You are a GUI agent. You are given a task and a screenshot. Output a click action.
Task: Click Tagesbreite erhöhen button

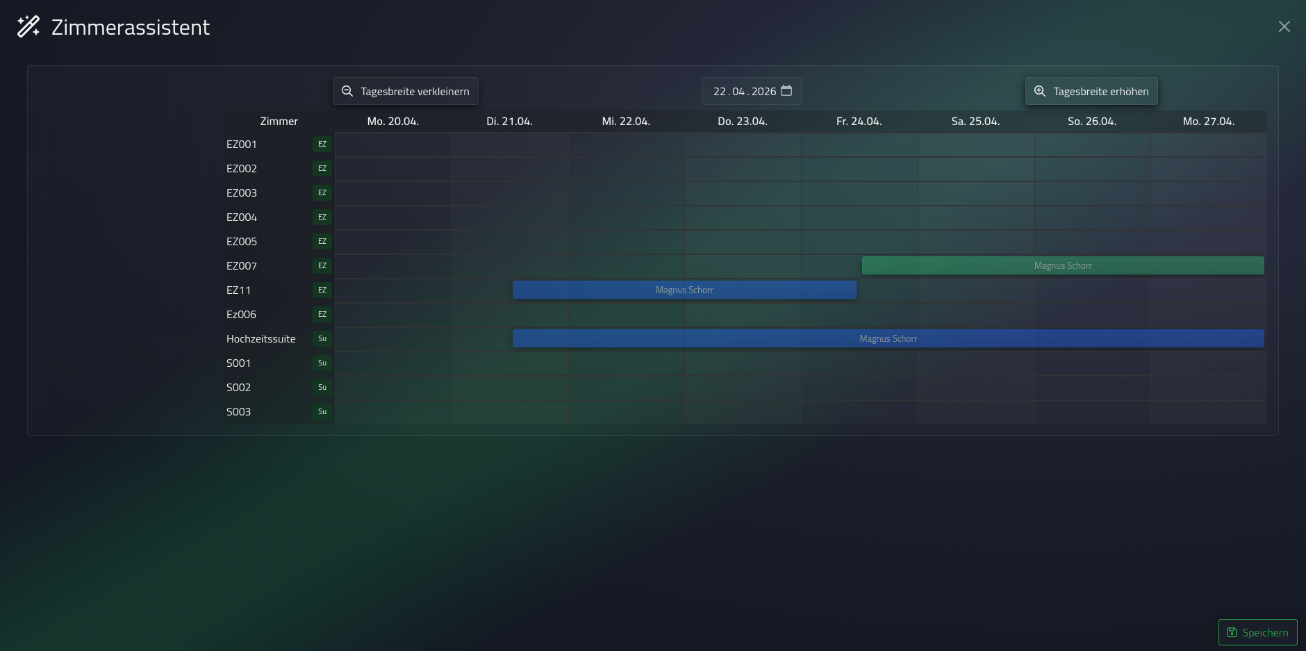point(1091,91)
